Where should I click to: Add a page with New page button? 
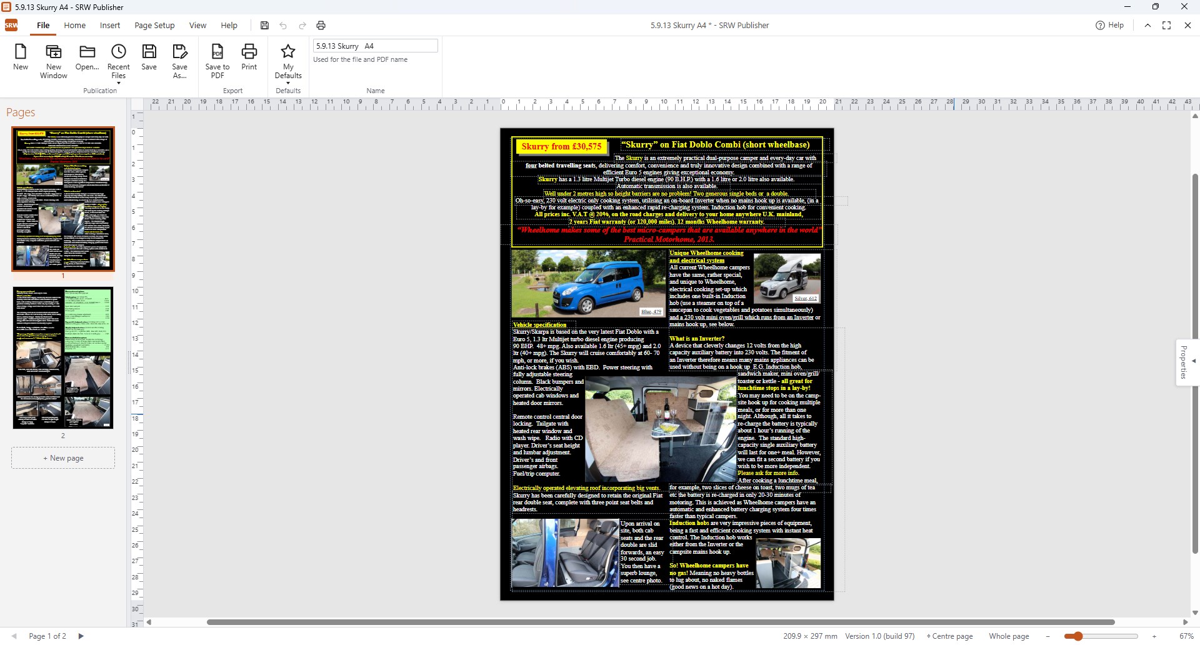point(63,458)
